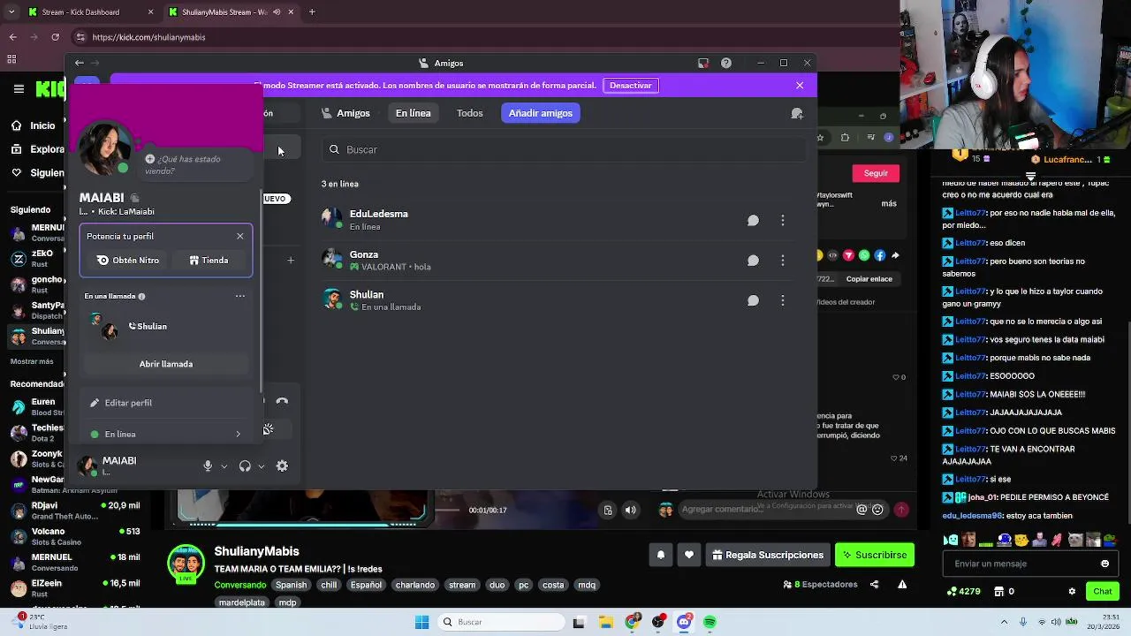This screenshot has height=636, width=1131.
Task: Follow channel with the heart button
Action: (689, 555)
